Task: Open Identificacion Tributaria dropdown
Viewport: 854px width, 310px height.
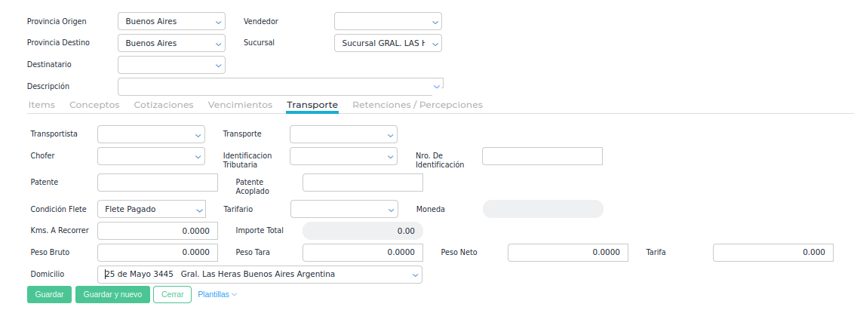Action: [343, 156]
